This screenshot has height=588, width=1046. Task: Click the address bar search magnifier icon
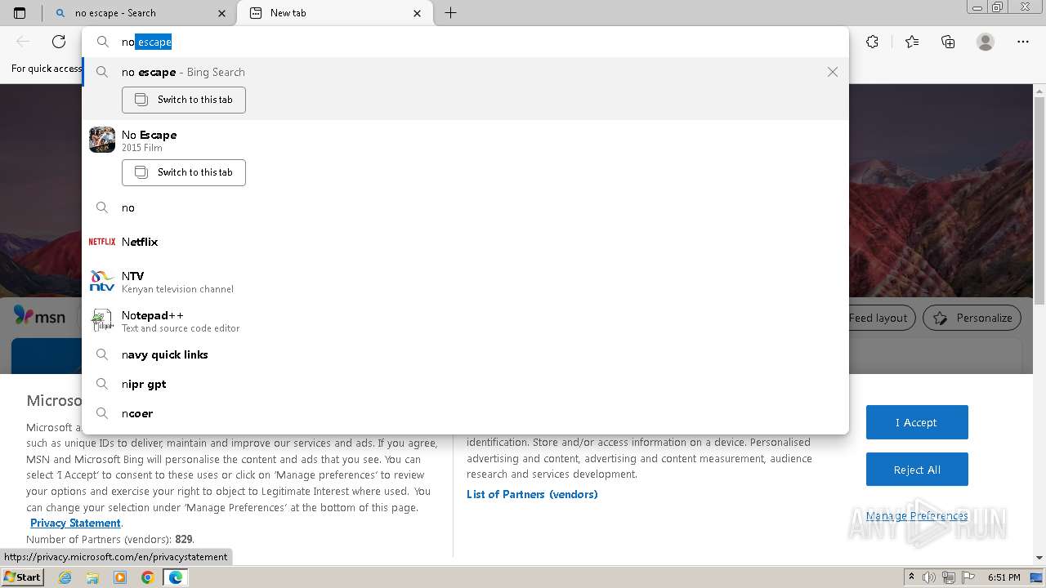click(x=103, y=42)
